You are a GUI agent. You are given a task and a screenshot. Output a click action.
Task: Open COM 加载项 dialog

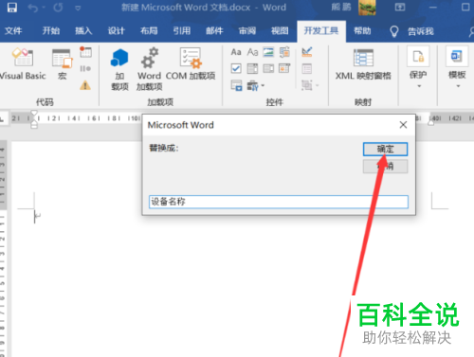coord(191,64)
